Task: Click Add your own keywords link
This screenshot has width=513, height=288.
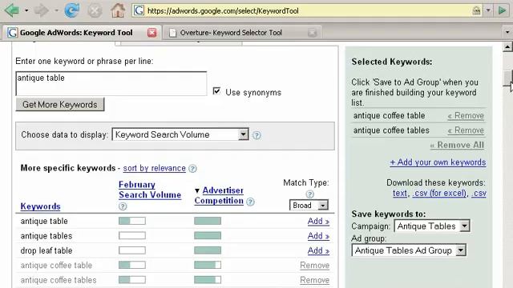Action: coord(438,162)
